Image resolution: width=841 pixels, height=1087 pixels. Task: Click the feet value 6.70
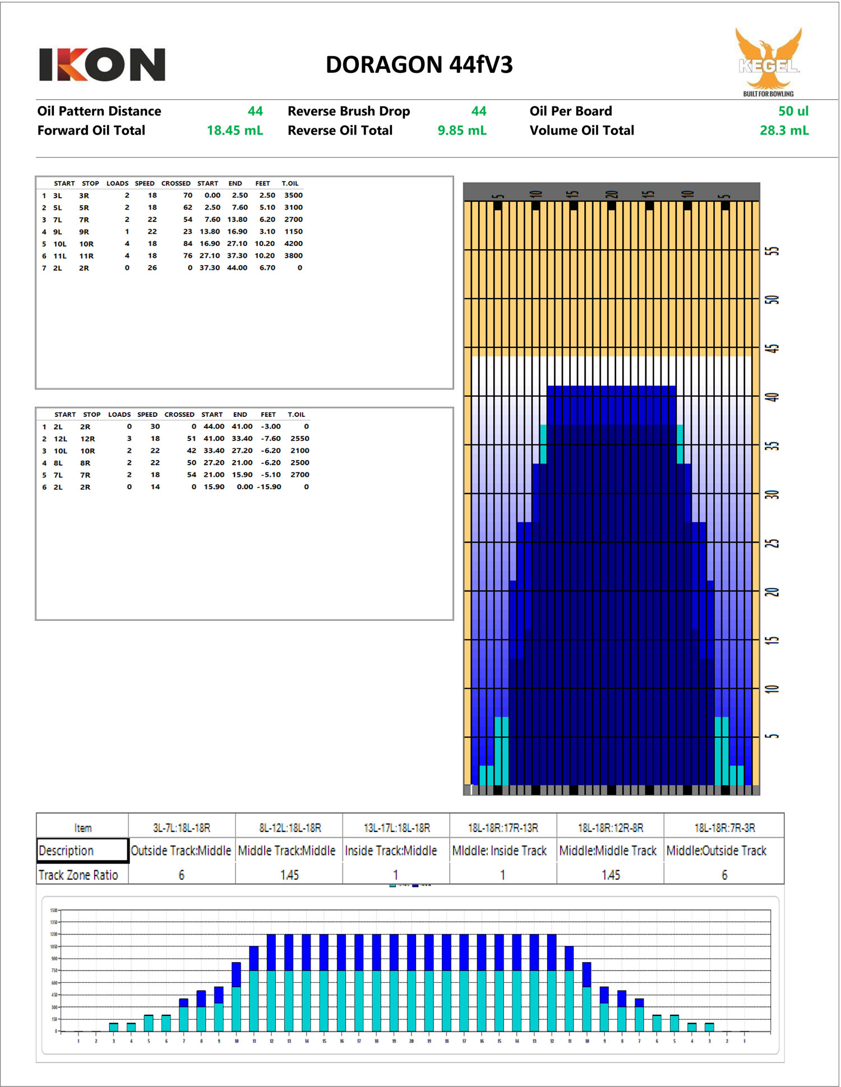click(267, 268)
